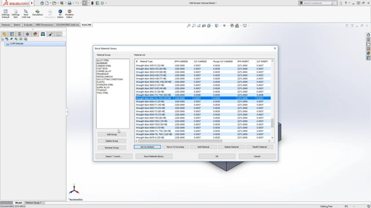Image resolution: width=371 pixels, height=208 pixels.
Task: Click the Settings Part icon
Action: pyautogui.click(x=16, y=14)
